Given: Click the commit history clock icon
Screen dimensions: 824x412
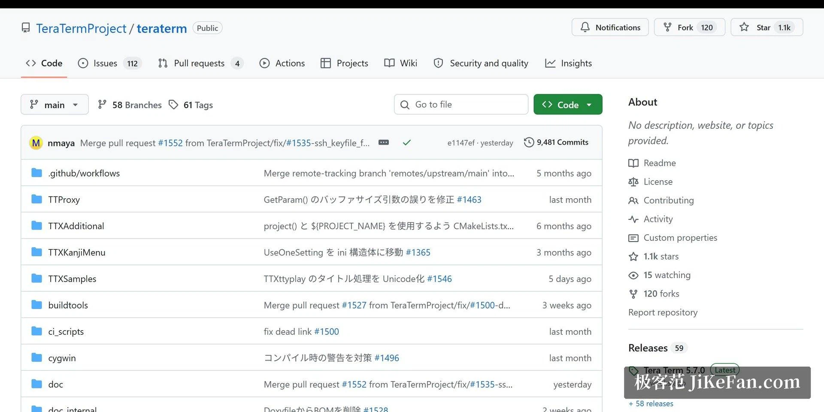Looking at the screenshot, I should [529, 142].
